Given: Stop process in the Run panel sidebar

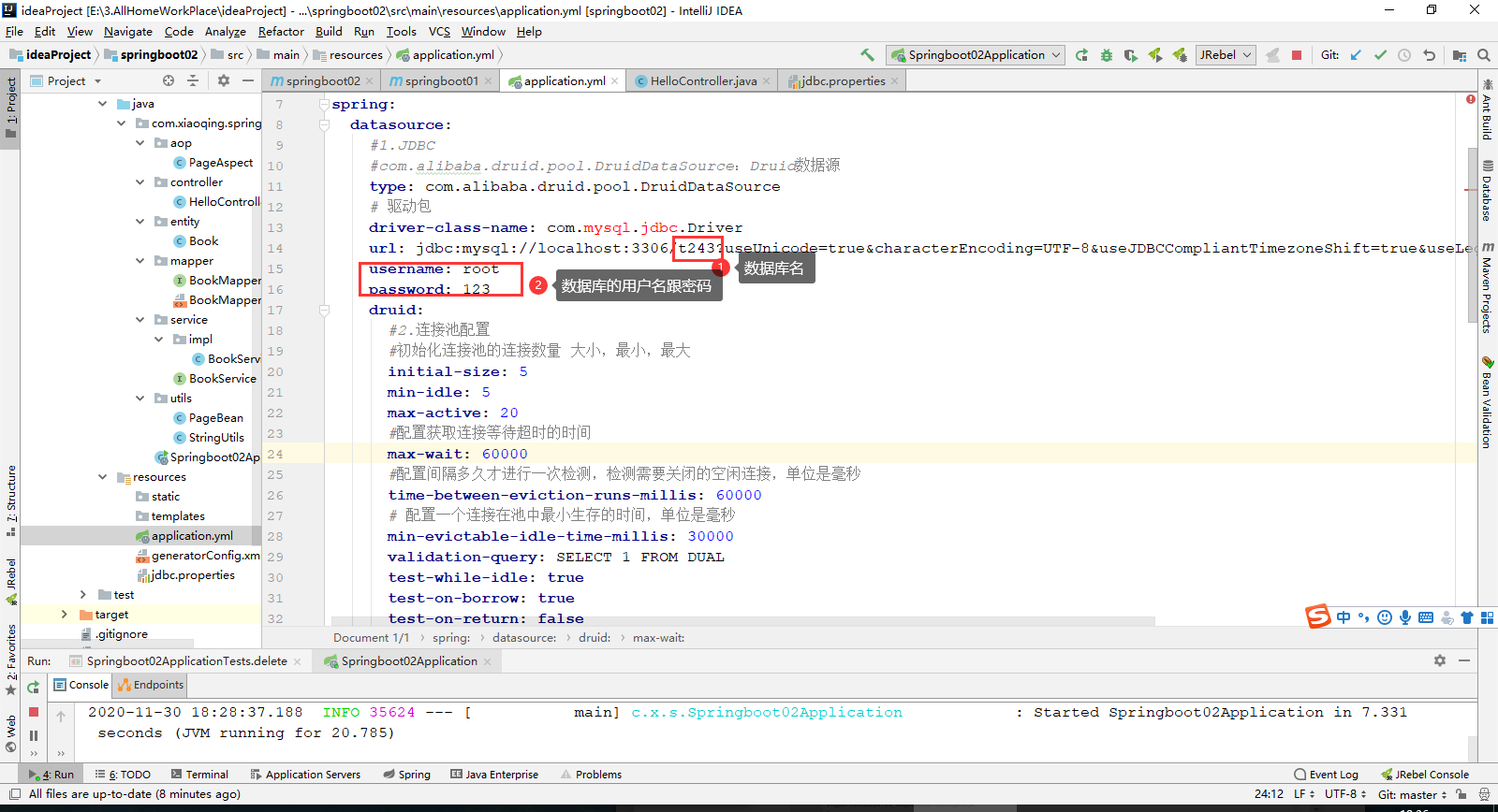Looking at the screenshot, I should [34, 712].
